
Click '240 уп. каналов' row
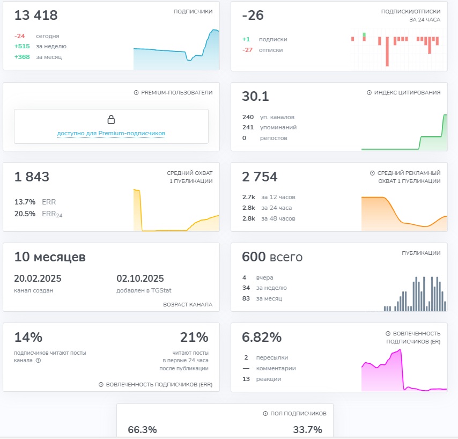(x=268, y=117)
